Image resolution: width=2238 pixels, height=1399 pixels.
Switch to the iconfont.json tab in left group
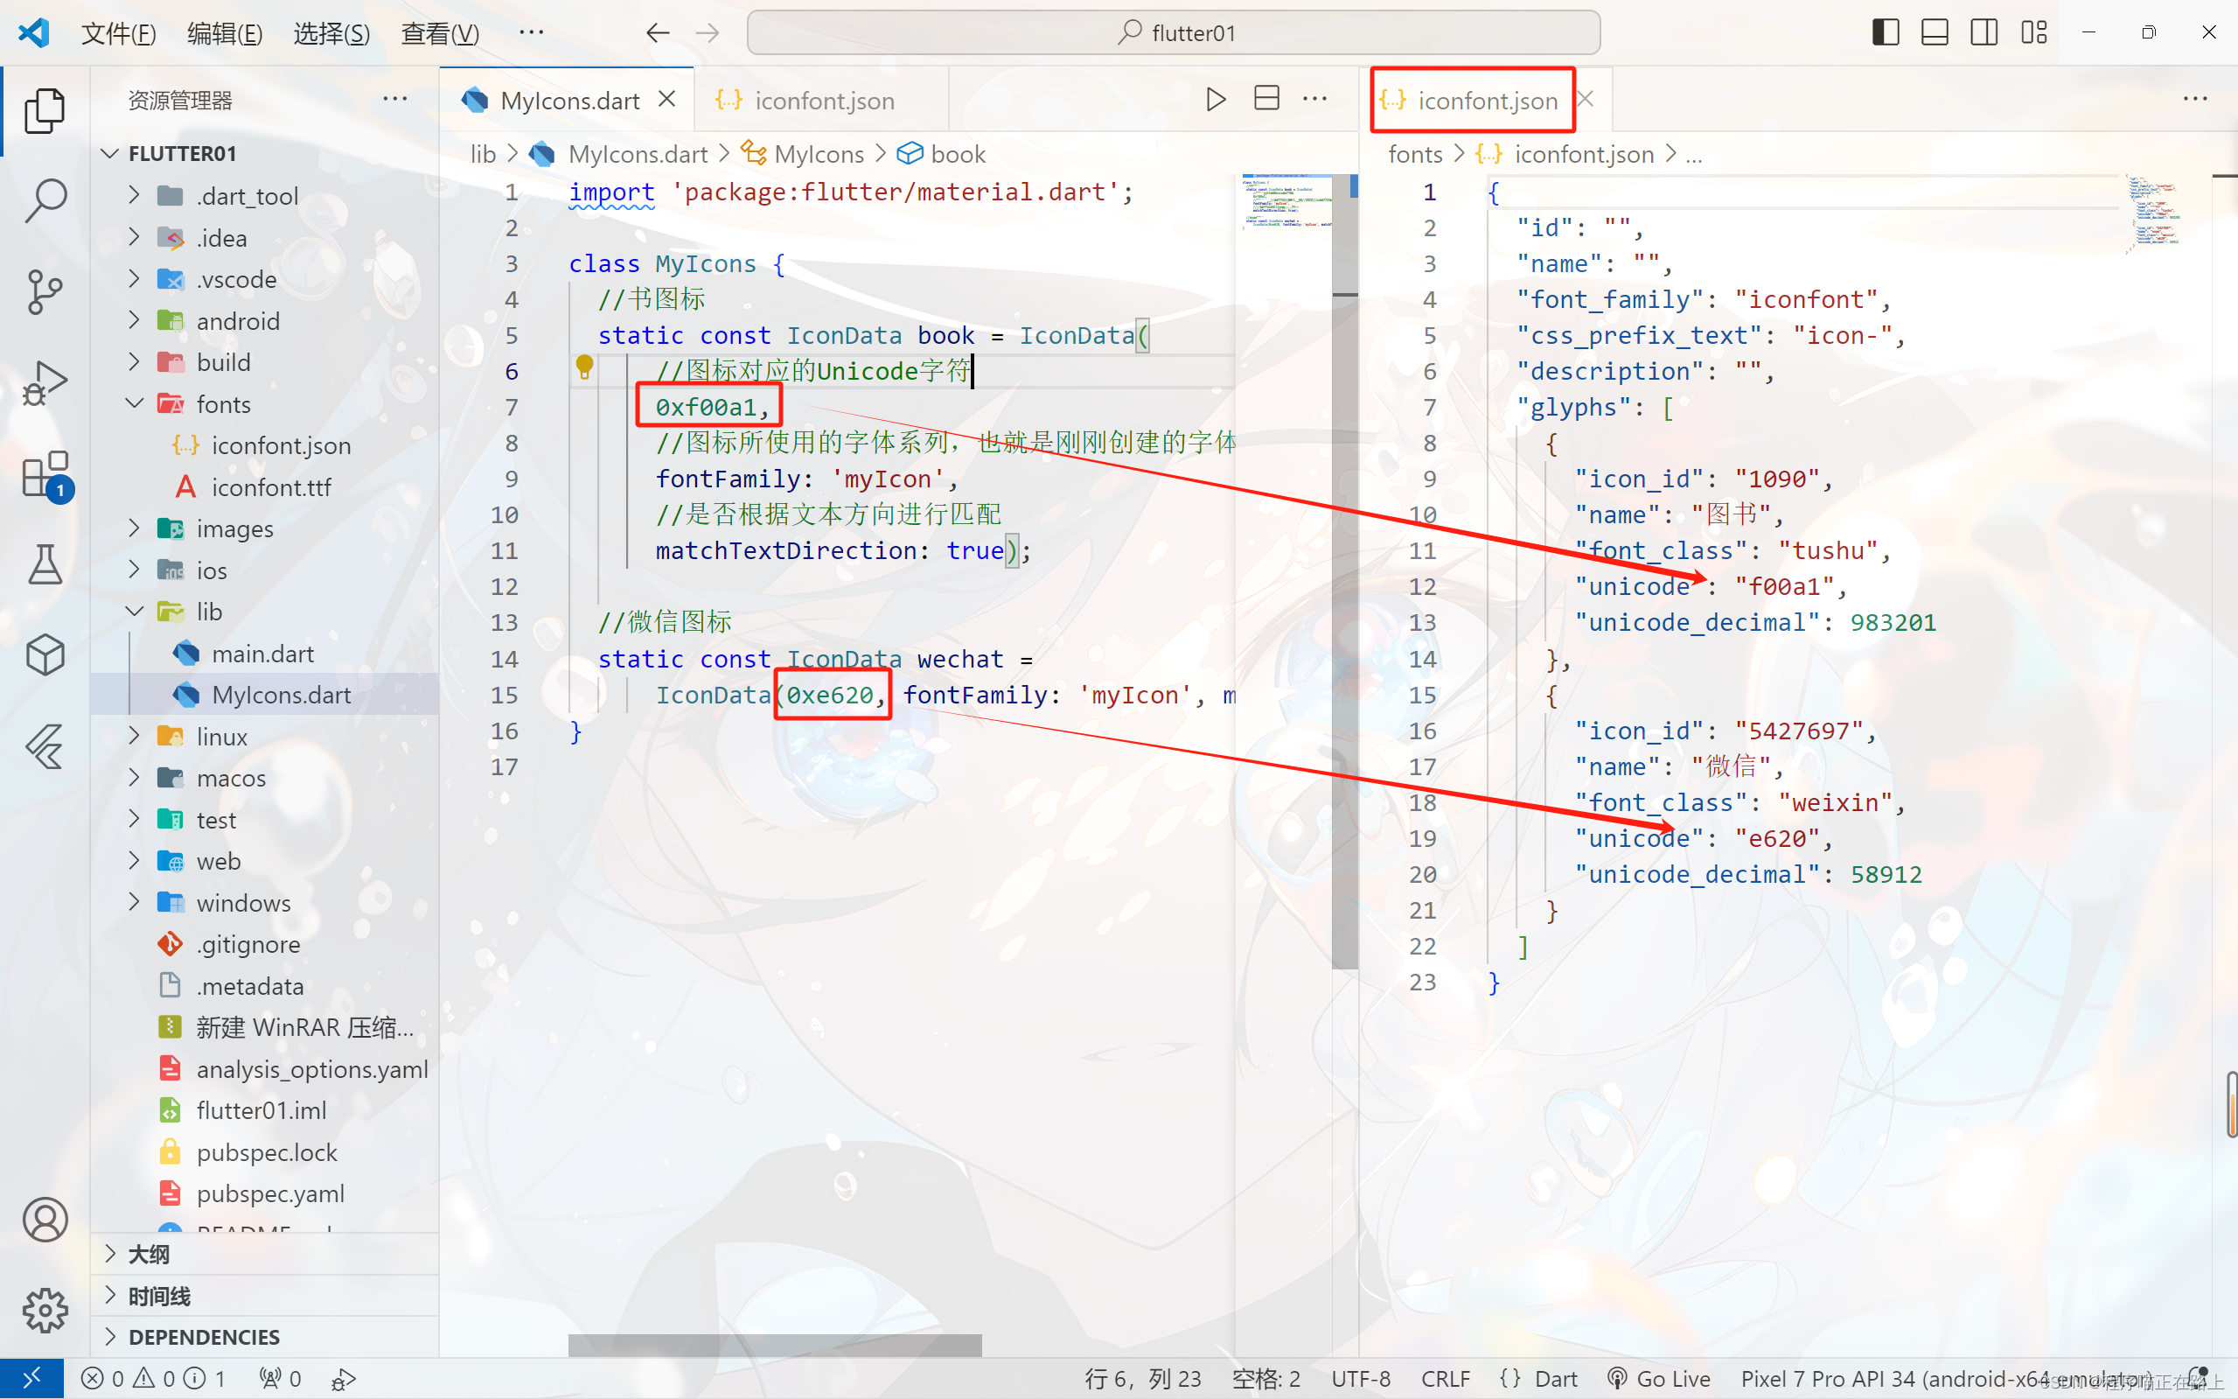(823, 101)
